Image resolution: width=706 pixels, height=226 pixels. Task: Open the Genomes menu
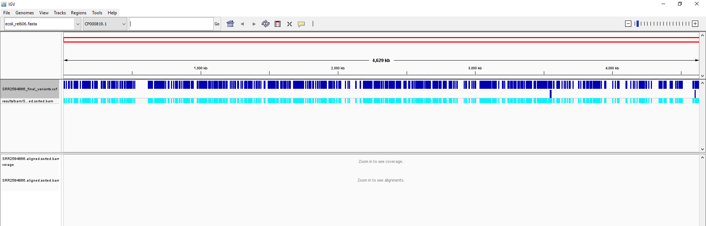pos(25,13)
